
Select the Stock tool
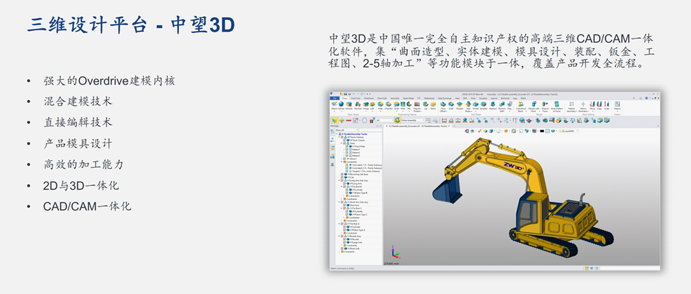point(433,105)
